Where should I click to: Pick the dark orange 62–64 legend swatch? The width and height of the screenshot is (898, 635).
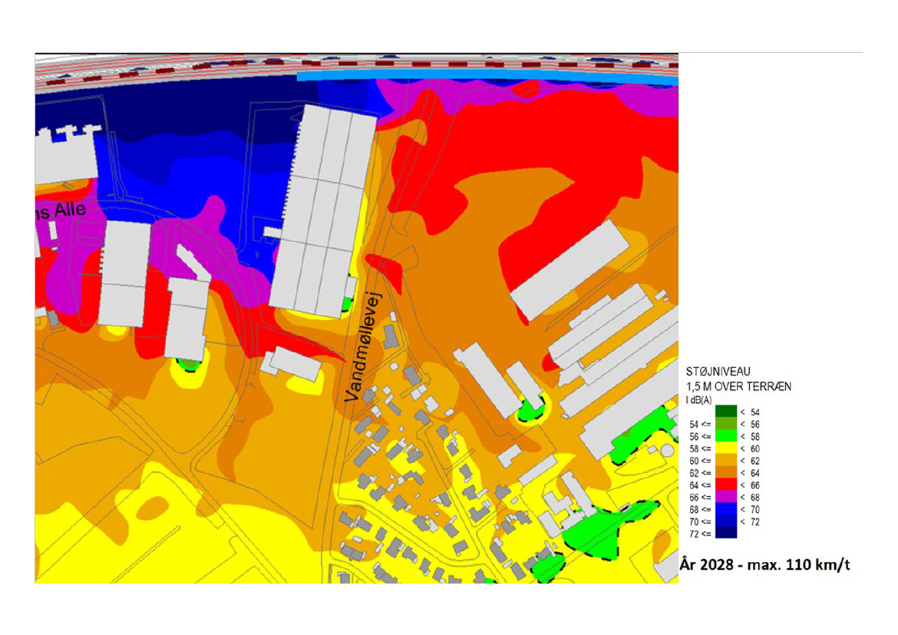tap(725, 472)
